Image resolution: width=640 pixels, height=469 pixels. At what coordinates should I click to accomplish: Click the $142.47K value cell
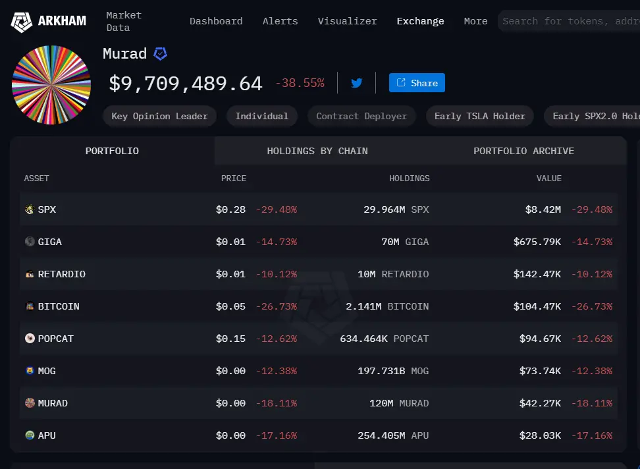(537, 274)
